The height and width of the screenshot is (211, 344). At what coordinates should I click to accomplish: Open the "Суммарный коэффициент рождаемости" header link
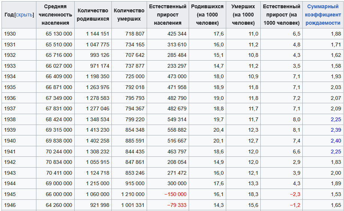click(323, 15)
